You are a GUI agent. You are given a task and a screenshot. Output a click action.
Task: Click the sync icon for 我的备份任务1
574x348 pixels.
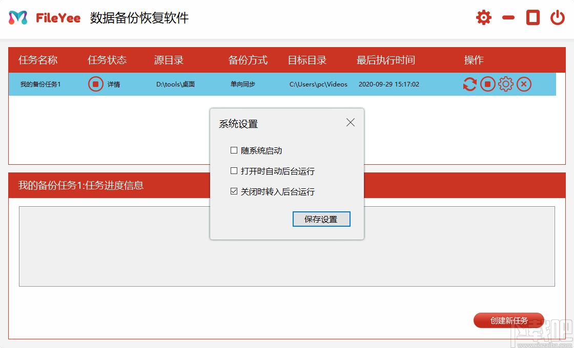point(469,84)
